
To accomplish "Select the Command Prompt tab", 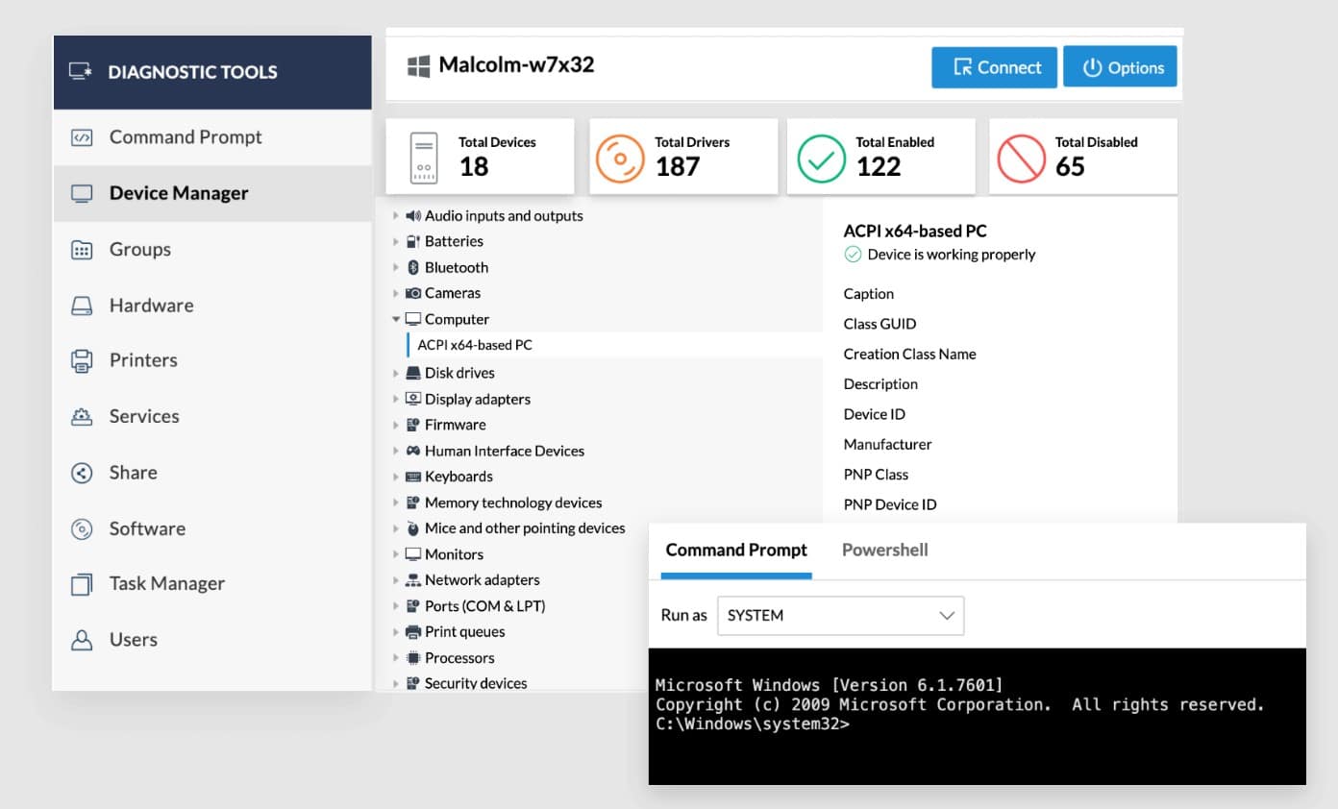I will pyautogui.click(x=736, y=551).
